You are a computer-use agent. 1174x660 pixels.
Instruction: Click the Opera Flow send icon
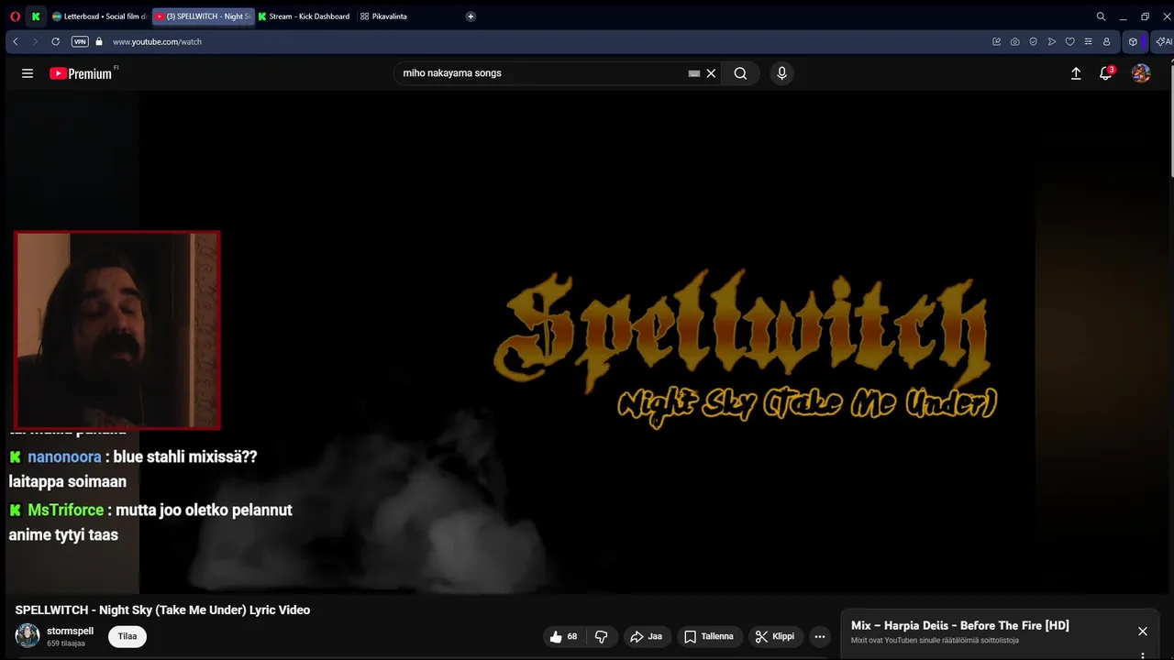(1051, 41)
